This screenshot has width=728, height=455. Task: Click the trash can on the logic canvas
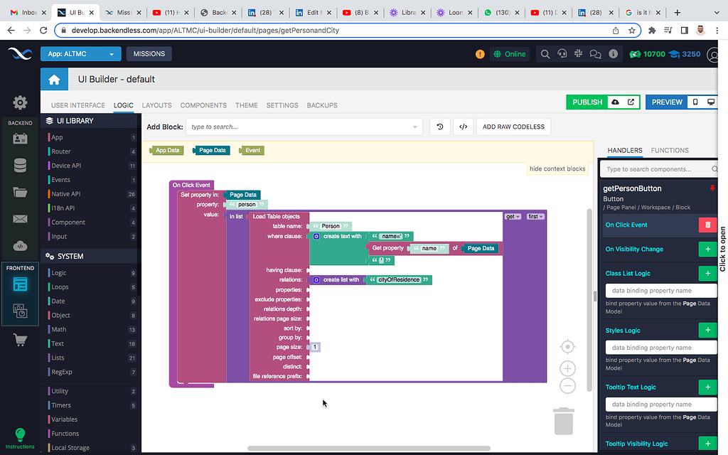coord(564,422)
